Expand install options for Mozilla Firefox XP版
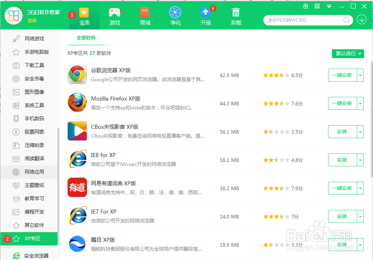373x260 pixels. (360, 103)
